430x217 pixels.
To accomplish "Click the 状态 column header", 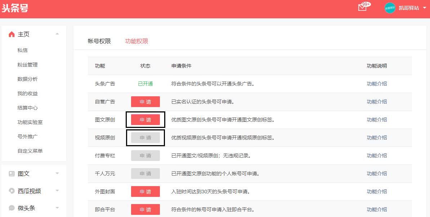I will [x=145, y=66].
